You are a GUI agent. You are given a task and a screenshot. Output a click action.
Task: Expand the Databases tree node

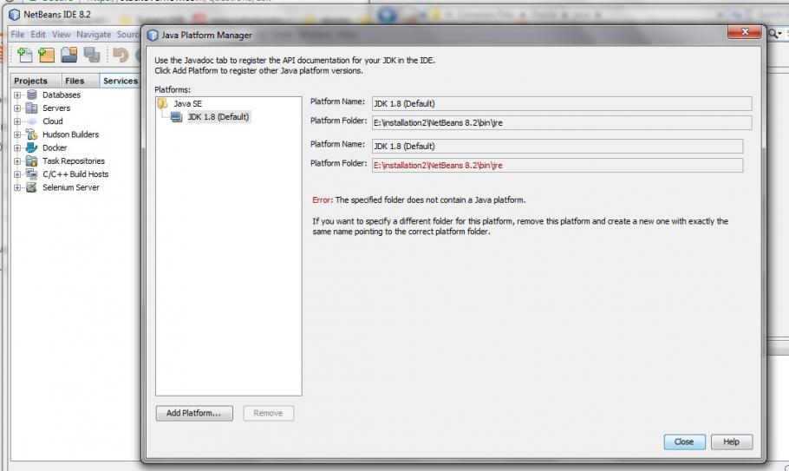pos(17,95)
